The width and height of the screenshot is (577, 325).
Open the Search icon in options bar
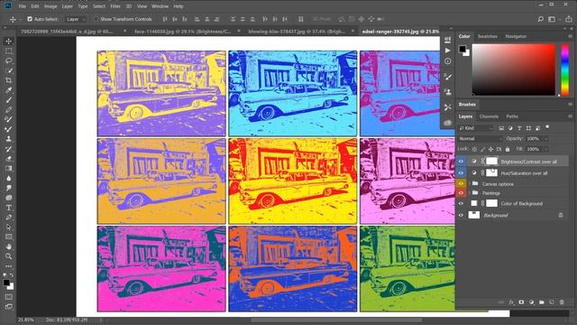click(541, 19)
